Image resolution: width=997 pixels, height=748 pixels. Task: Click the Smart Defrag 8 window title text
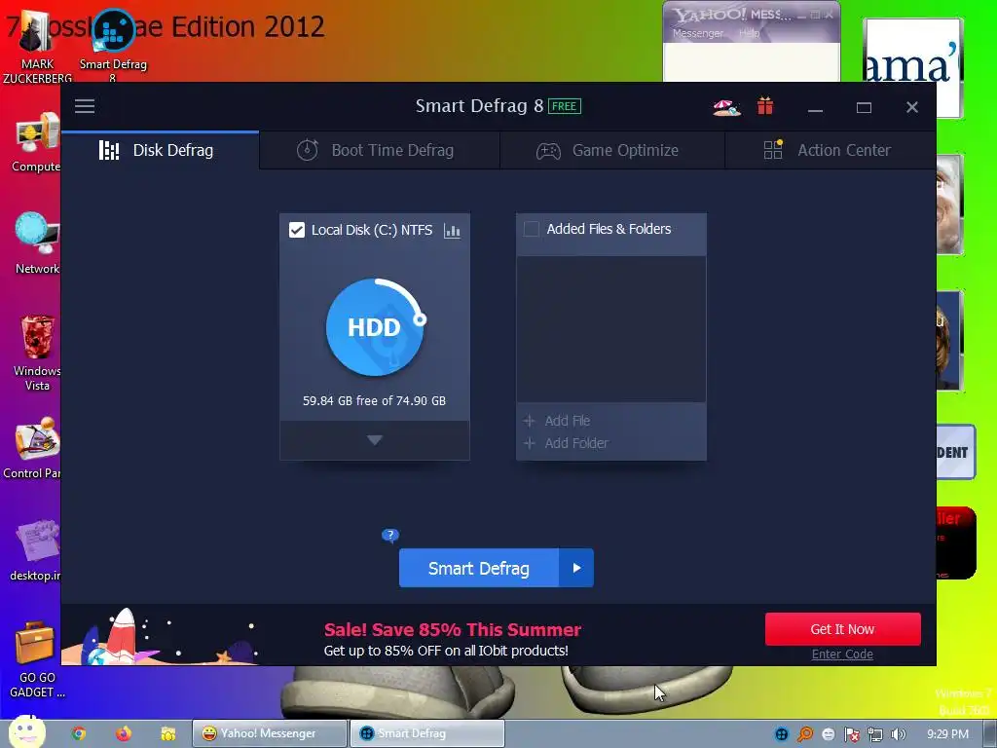pyautogui.click(x=479, y=105)
